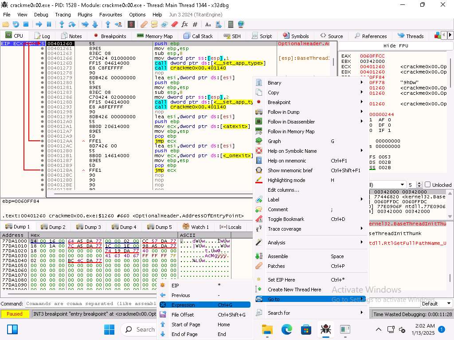This screenshot has width=454, height=340.
Task: Click the Step into toolbar icon
Action: tap(62, 24)
